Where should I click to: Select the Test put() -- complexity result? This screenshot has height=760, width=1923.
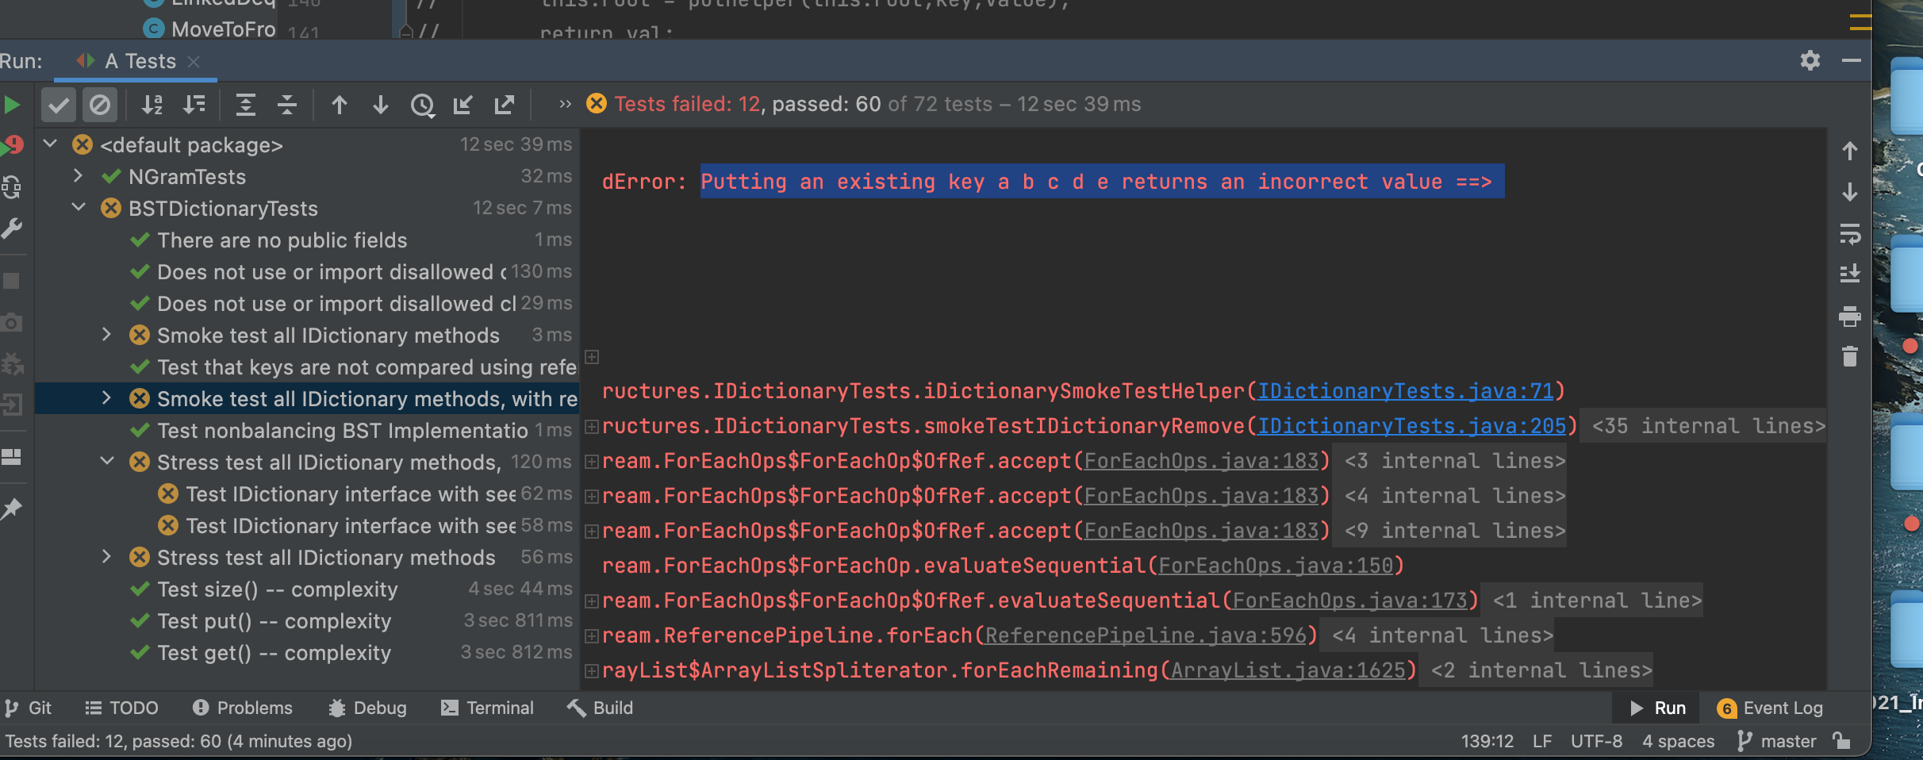coord(274,621)
